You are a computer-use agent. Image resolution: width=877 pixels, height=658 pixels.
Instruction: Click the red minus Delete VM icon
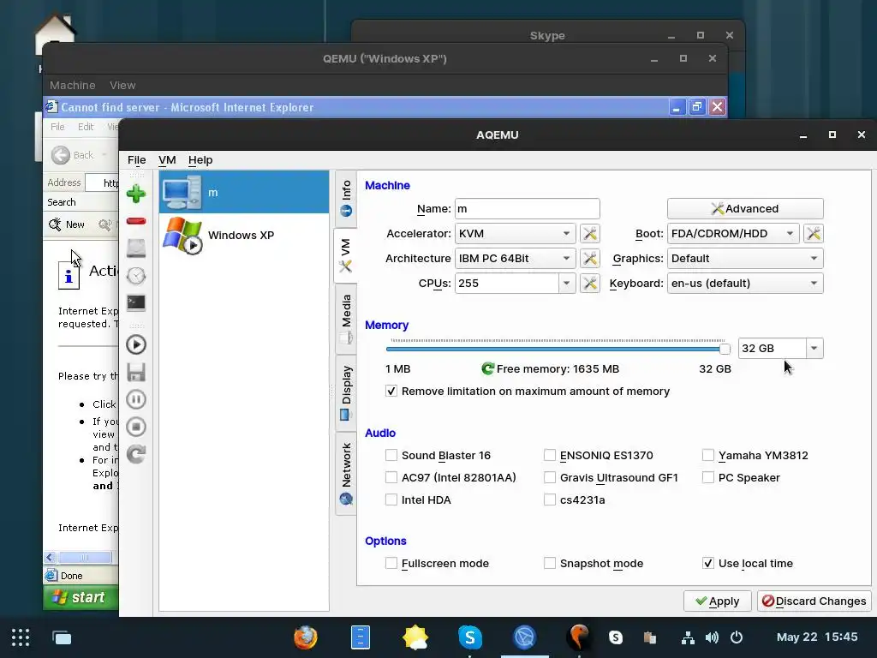[136, 221]
